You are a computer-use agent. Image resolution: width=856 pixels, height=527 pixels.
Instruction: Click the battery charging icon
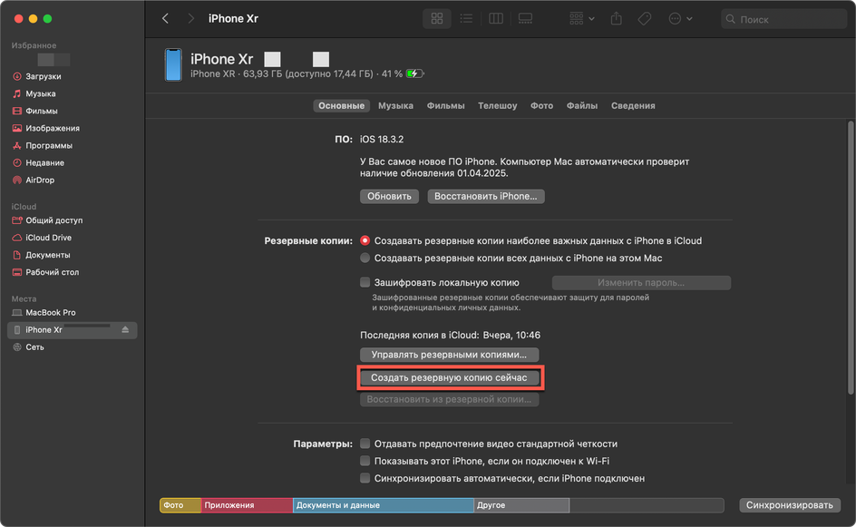pyautogui.click(x=414, y=73)
